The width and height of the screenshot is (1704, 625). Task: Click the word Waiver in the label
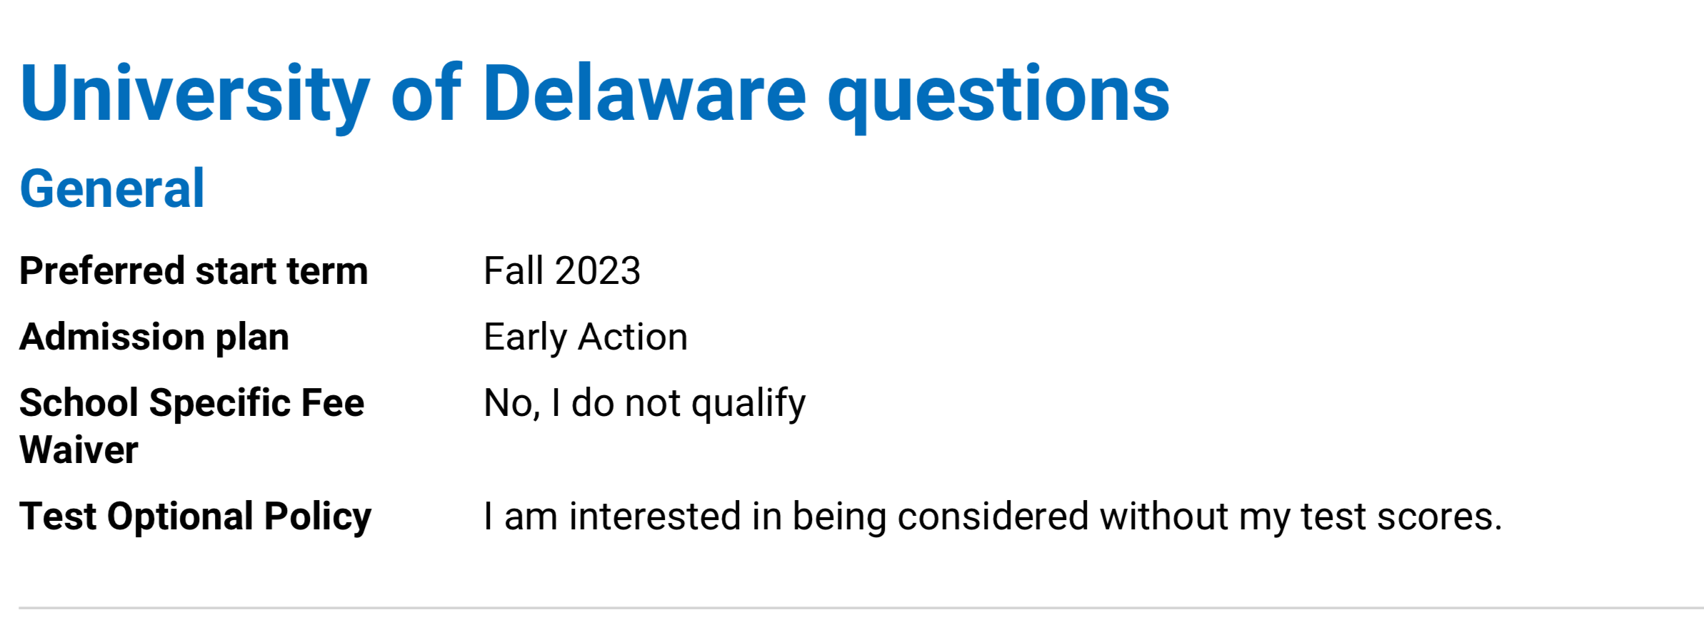tap(79, 450)
